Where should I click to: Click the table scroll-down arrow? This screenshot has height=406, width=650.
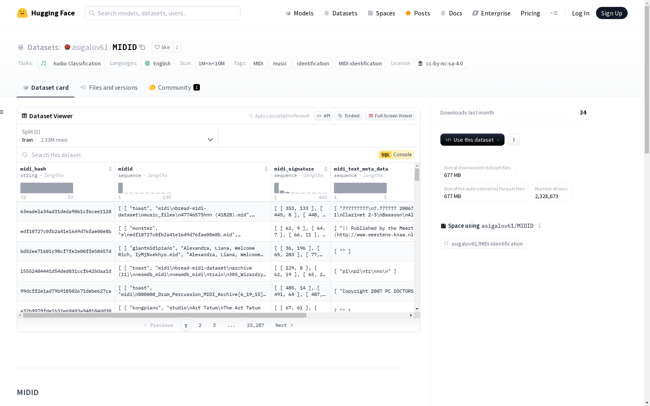[417, 309]
